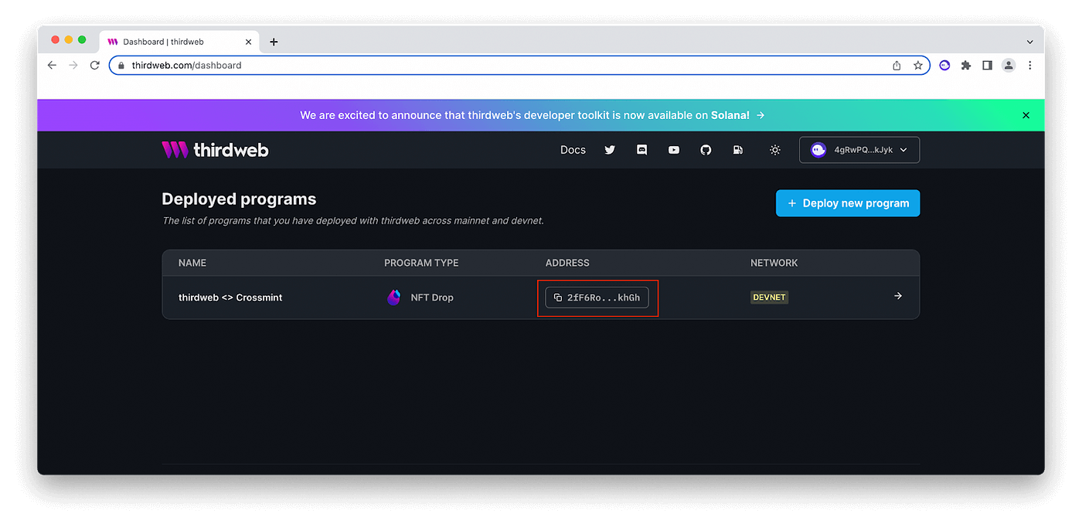Open thirdweb <> Crossmint row arrow

click(898, 296)
